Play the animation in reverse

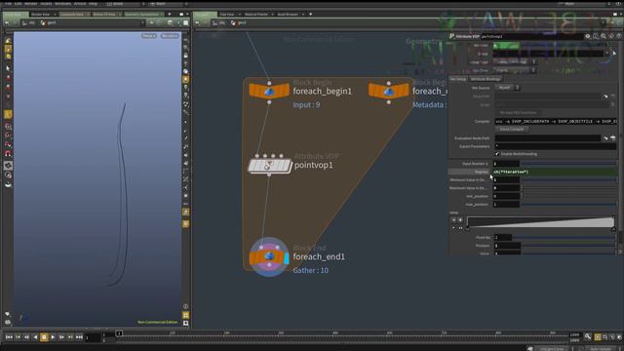point(35,337)
